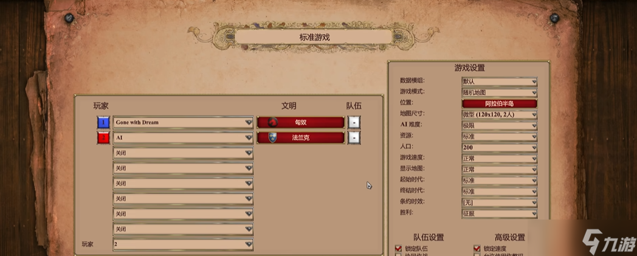
Task: Open the 胜利 dropdown showing 征服
Action: coord(499,213)
